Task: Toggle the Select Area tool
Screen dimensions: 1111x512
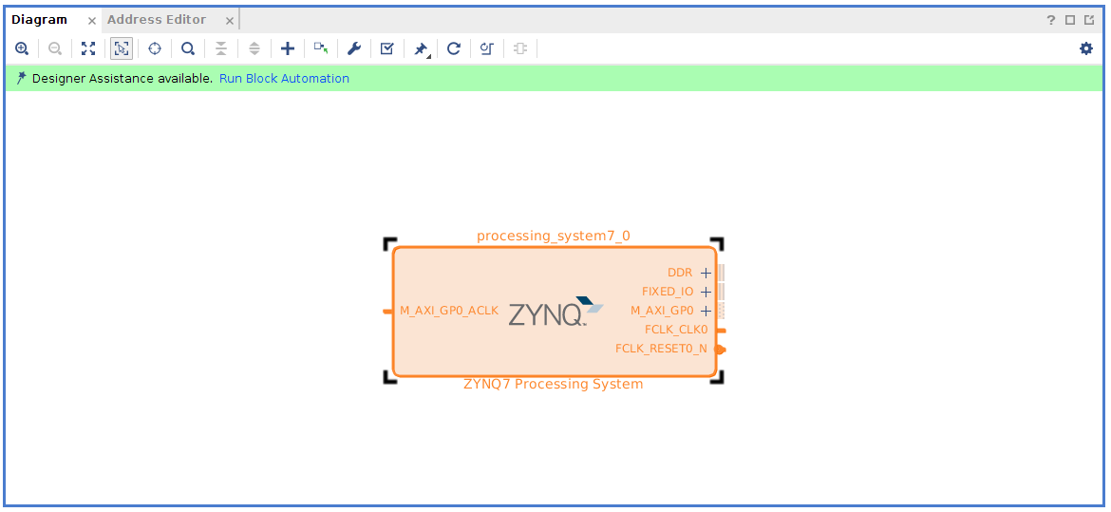Action: click(x=122, y=49)
